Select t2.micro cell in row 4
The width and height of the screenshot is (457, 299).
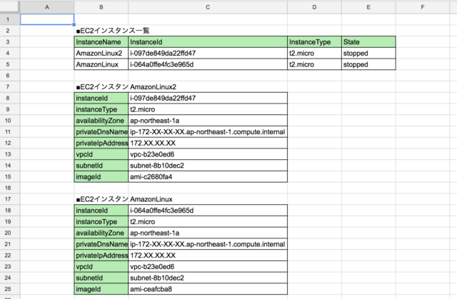pos(314,53)
